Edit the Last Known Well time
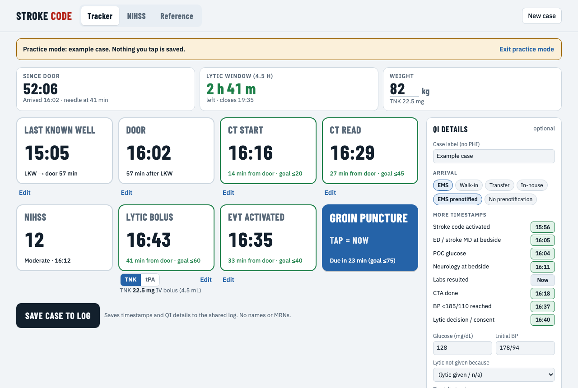Viewport: 578px width, 388px height. (25, 193)
